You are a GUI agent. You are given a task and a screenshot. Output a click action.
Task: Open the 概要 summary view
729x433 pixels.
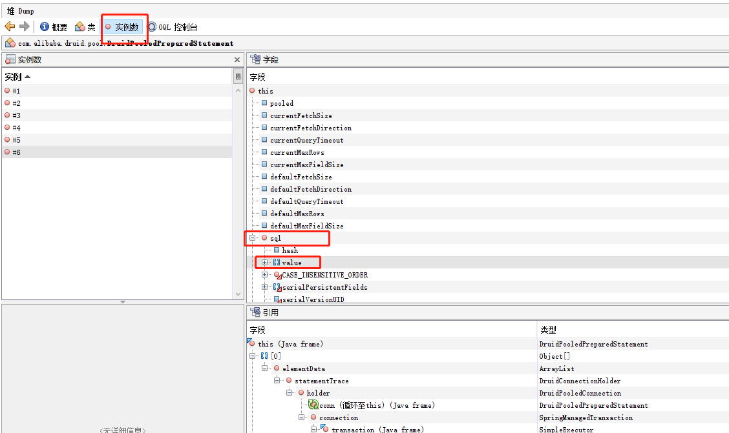coord(54,27)
